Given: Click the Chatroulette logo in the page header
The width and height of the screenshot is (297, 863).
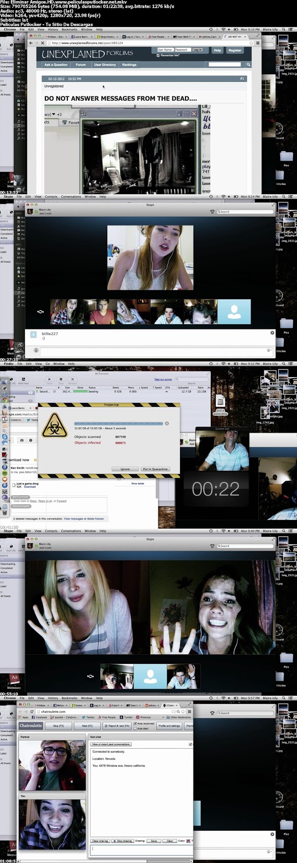Looking at the screenshot, I should coord(31,725).
